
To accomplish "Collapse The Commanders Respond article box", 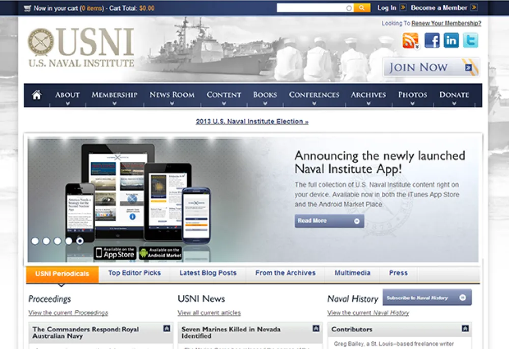I will (166, 329).
